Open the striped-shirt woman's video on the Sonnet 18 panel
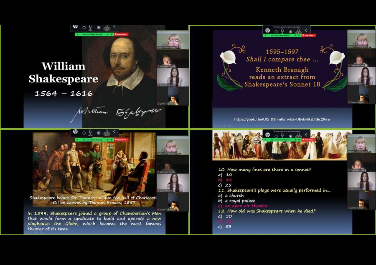The width and height of the screenshot is (376, 265). coord(361,76)
